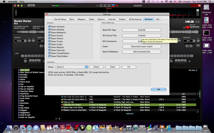Open iChat in the dock
This screenshot has width=214, height=133.
coord(36,128)
